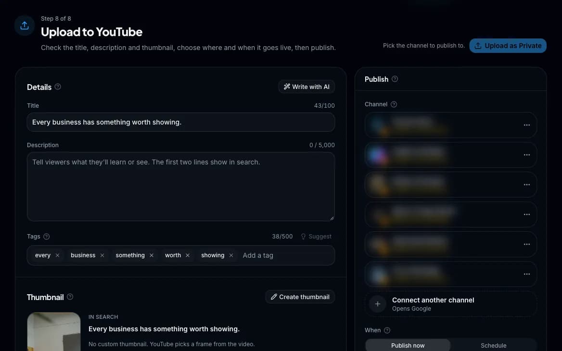Click Write with AI button

pyautogui.click(x=307, y=87)
